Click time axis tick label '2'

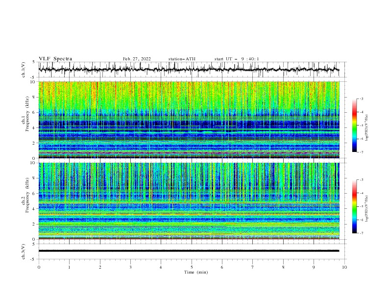[x=100, y=267]
